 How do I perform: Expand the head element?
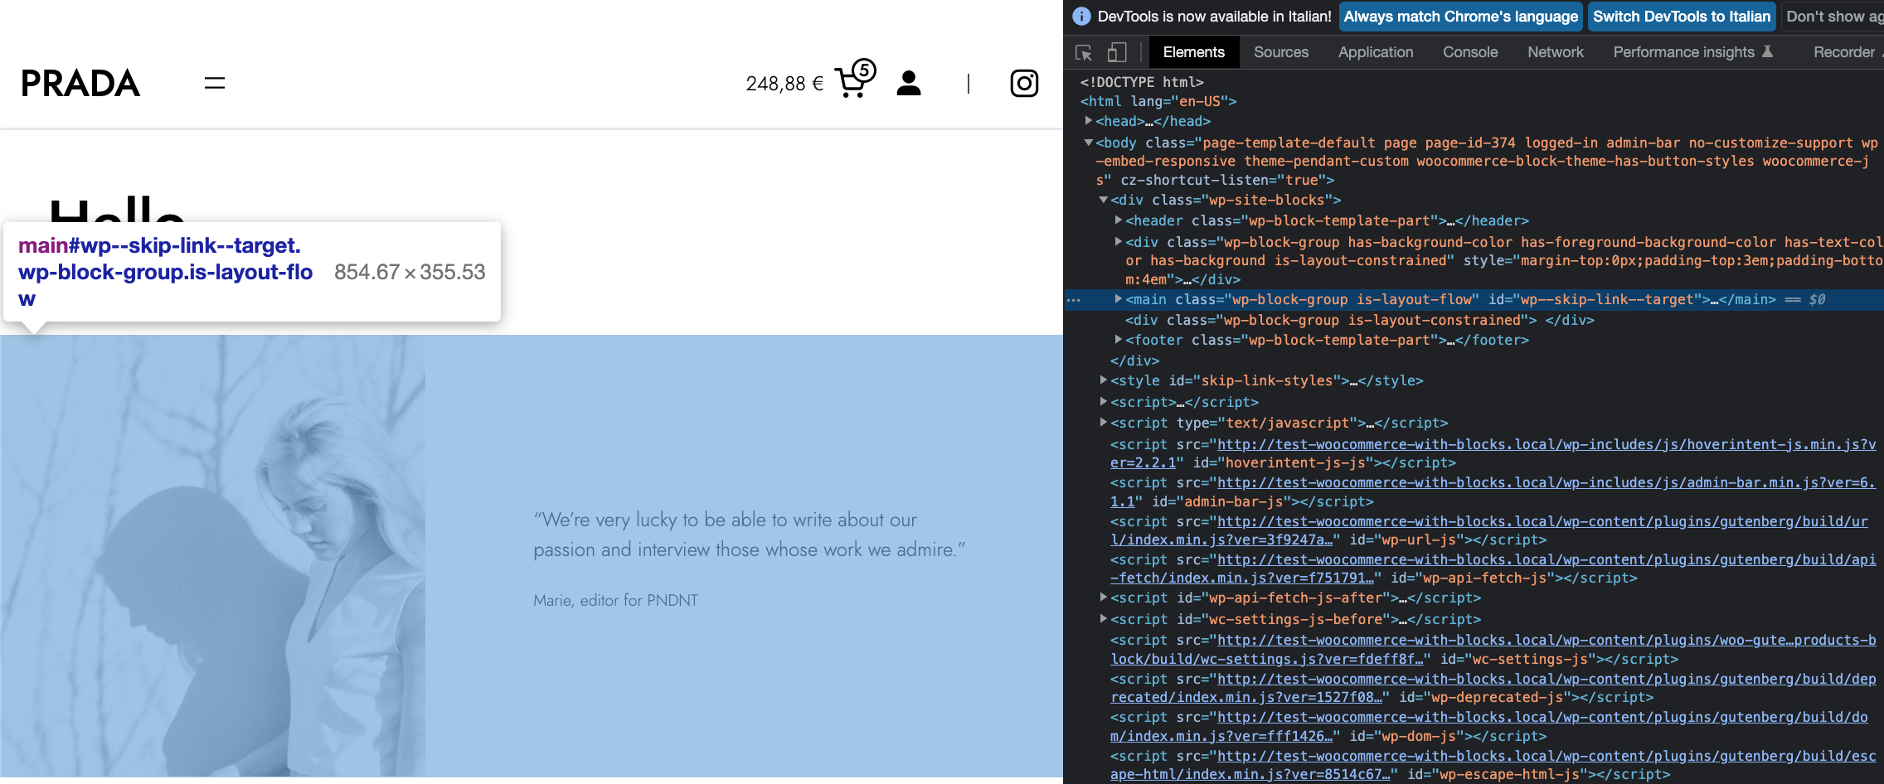coord(1088,121)
